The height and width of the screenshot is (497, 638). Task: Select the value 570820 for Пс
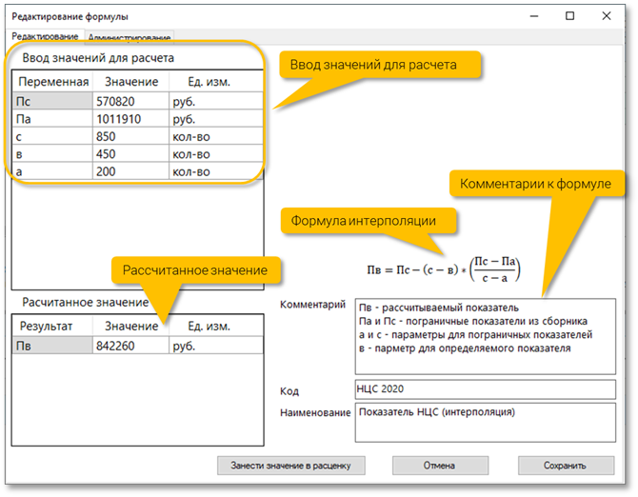(x=130, y=101)
